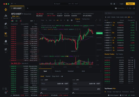This screenshot has width=139, height=97.
Task: Click the Register button
Action: [x=130, y=4]
